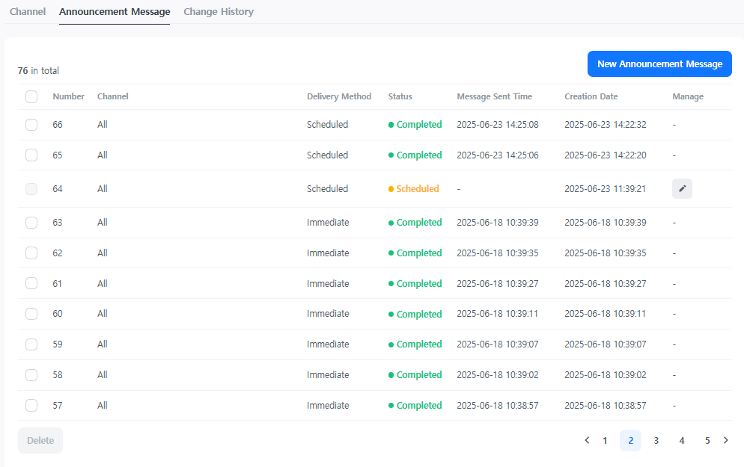Open page 5 of the message list
744x467 pixels.
(707, 441)
